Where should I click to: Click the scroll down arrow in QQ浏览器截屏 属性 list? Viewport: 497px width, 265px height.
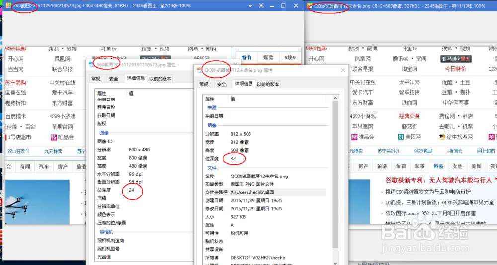click(335, 263)
